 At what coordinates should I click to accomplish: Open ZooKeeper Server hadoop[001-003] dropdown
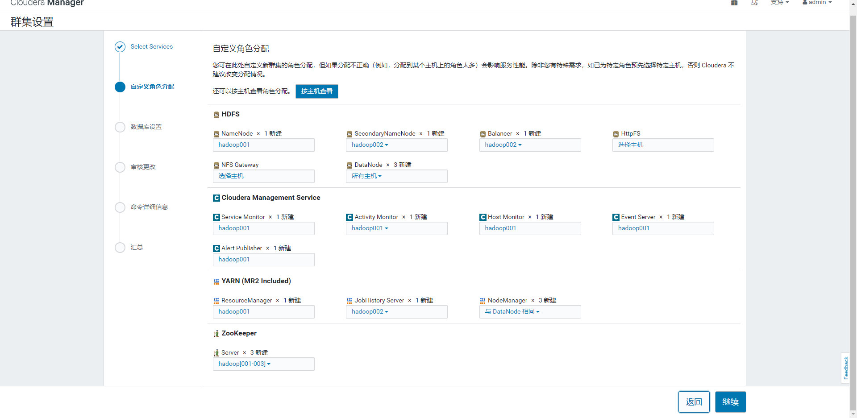pyautogui.click(x=244, y=364)
